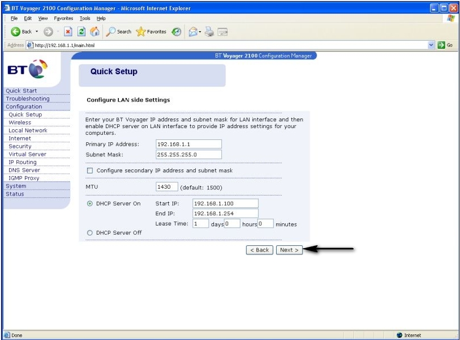
Task: Select DHCP Server On radio button
Action: click(90, 203)
